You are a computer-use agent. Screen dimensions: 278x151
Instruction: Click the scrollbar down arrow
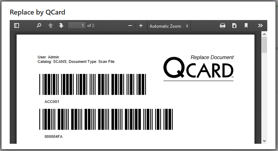264,141
